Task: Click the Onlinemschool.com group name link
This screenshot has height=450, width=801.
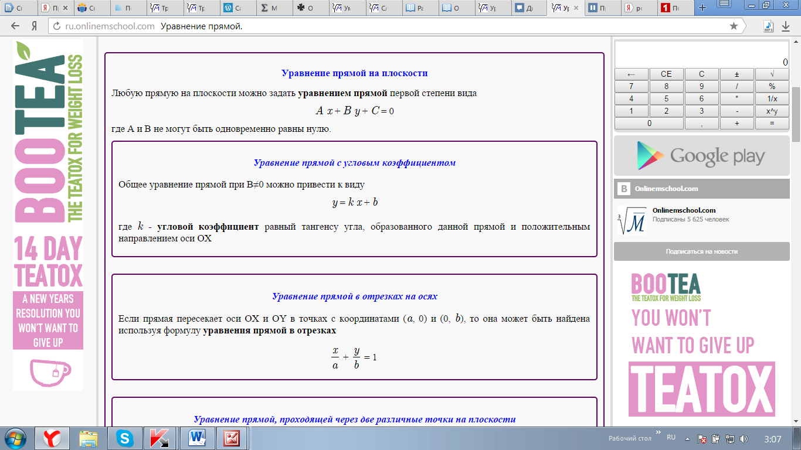Action: [x=684, y=210]
